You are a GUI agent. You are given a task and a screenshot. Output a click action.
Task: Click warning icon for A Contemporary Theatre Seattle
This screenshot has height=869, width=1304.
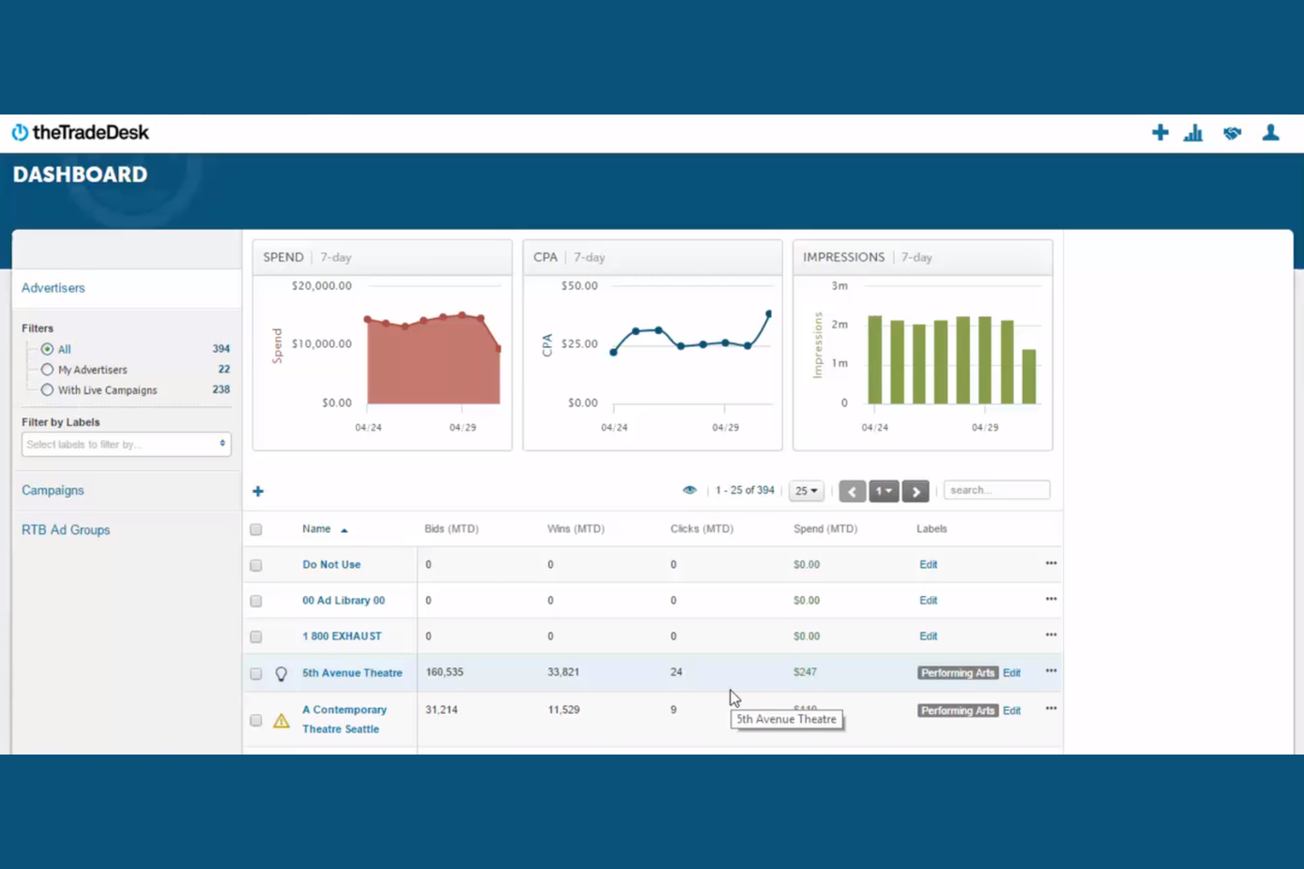click(x=281, y=720)
